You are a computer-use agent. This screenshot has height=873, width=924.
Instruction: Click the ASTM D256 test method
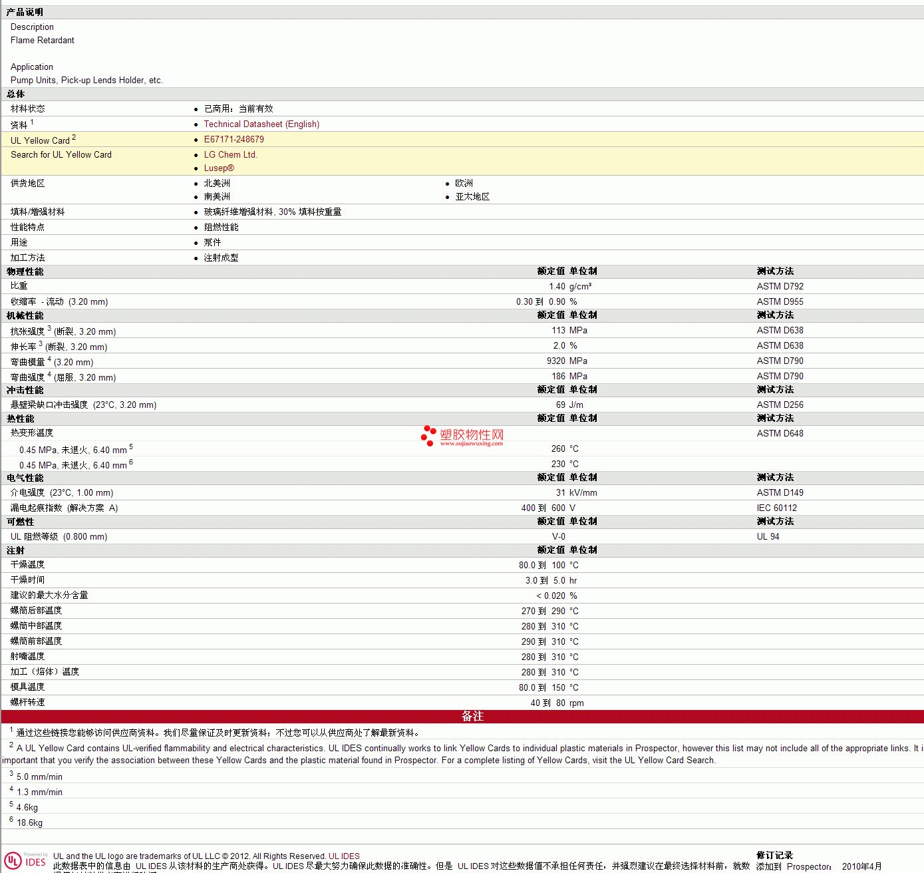(x=780, y=405)
